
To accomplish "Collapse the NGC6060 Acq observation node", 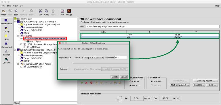I will click(15, 21).
